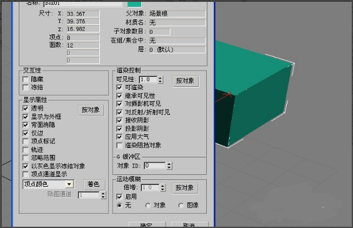Viewport: 353px width, 228px height.
Task: Uncheck the 接收阴影 checkbox
Action: click(x=119, y=121)
